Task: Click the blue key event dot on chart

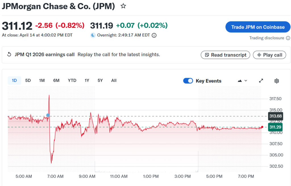Action: point(48,115)
